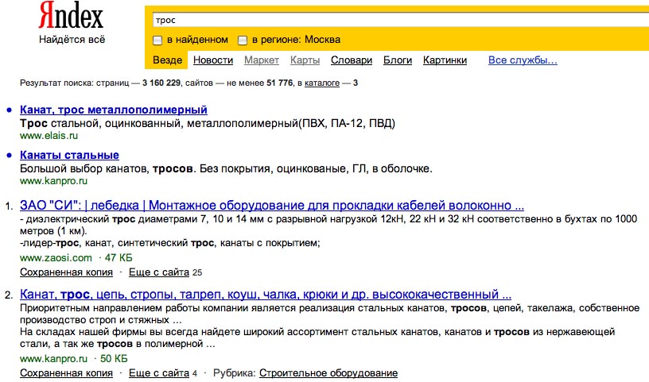
Task: Toggle the "в регионе: Москва" checkbox
Action: click(243, 41)
